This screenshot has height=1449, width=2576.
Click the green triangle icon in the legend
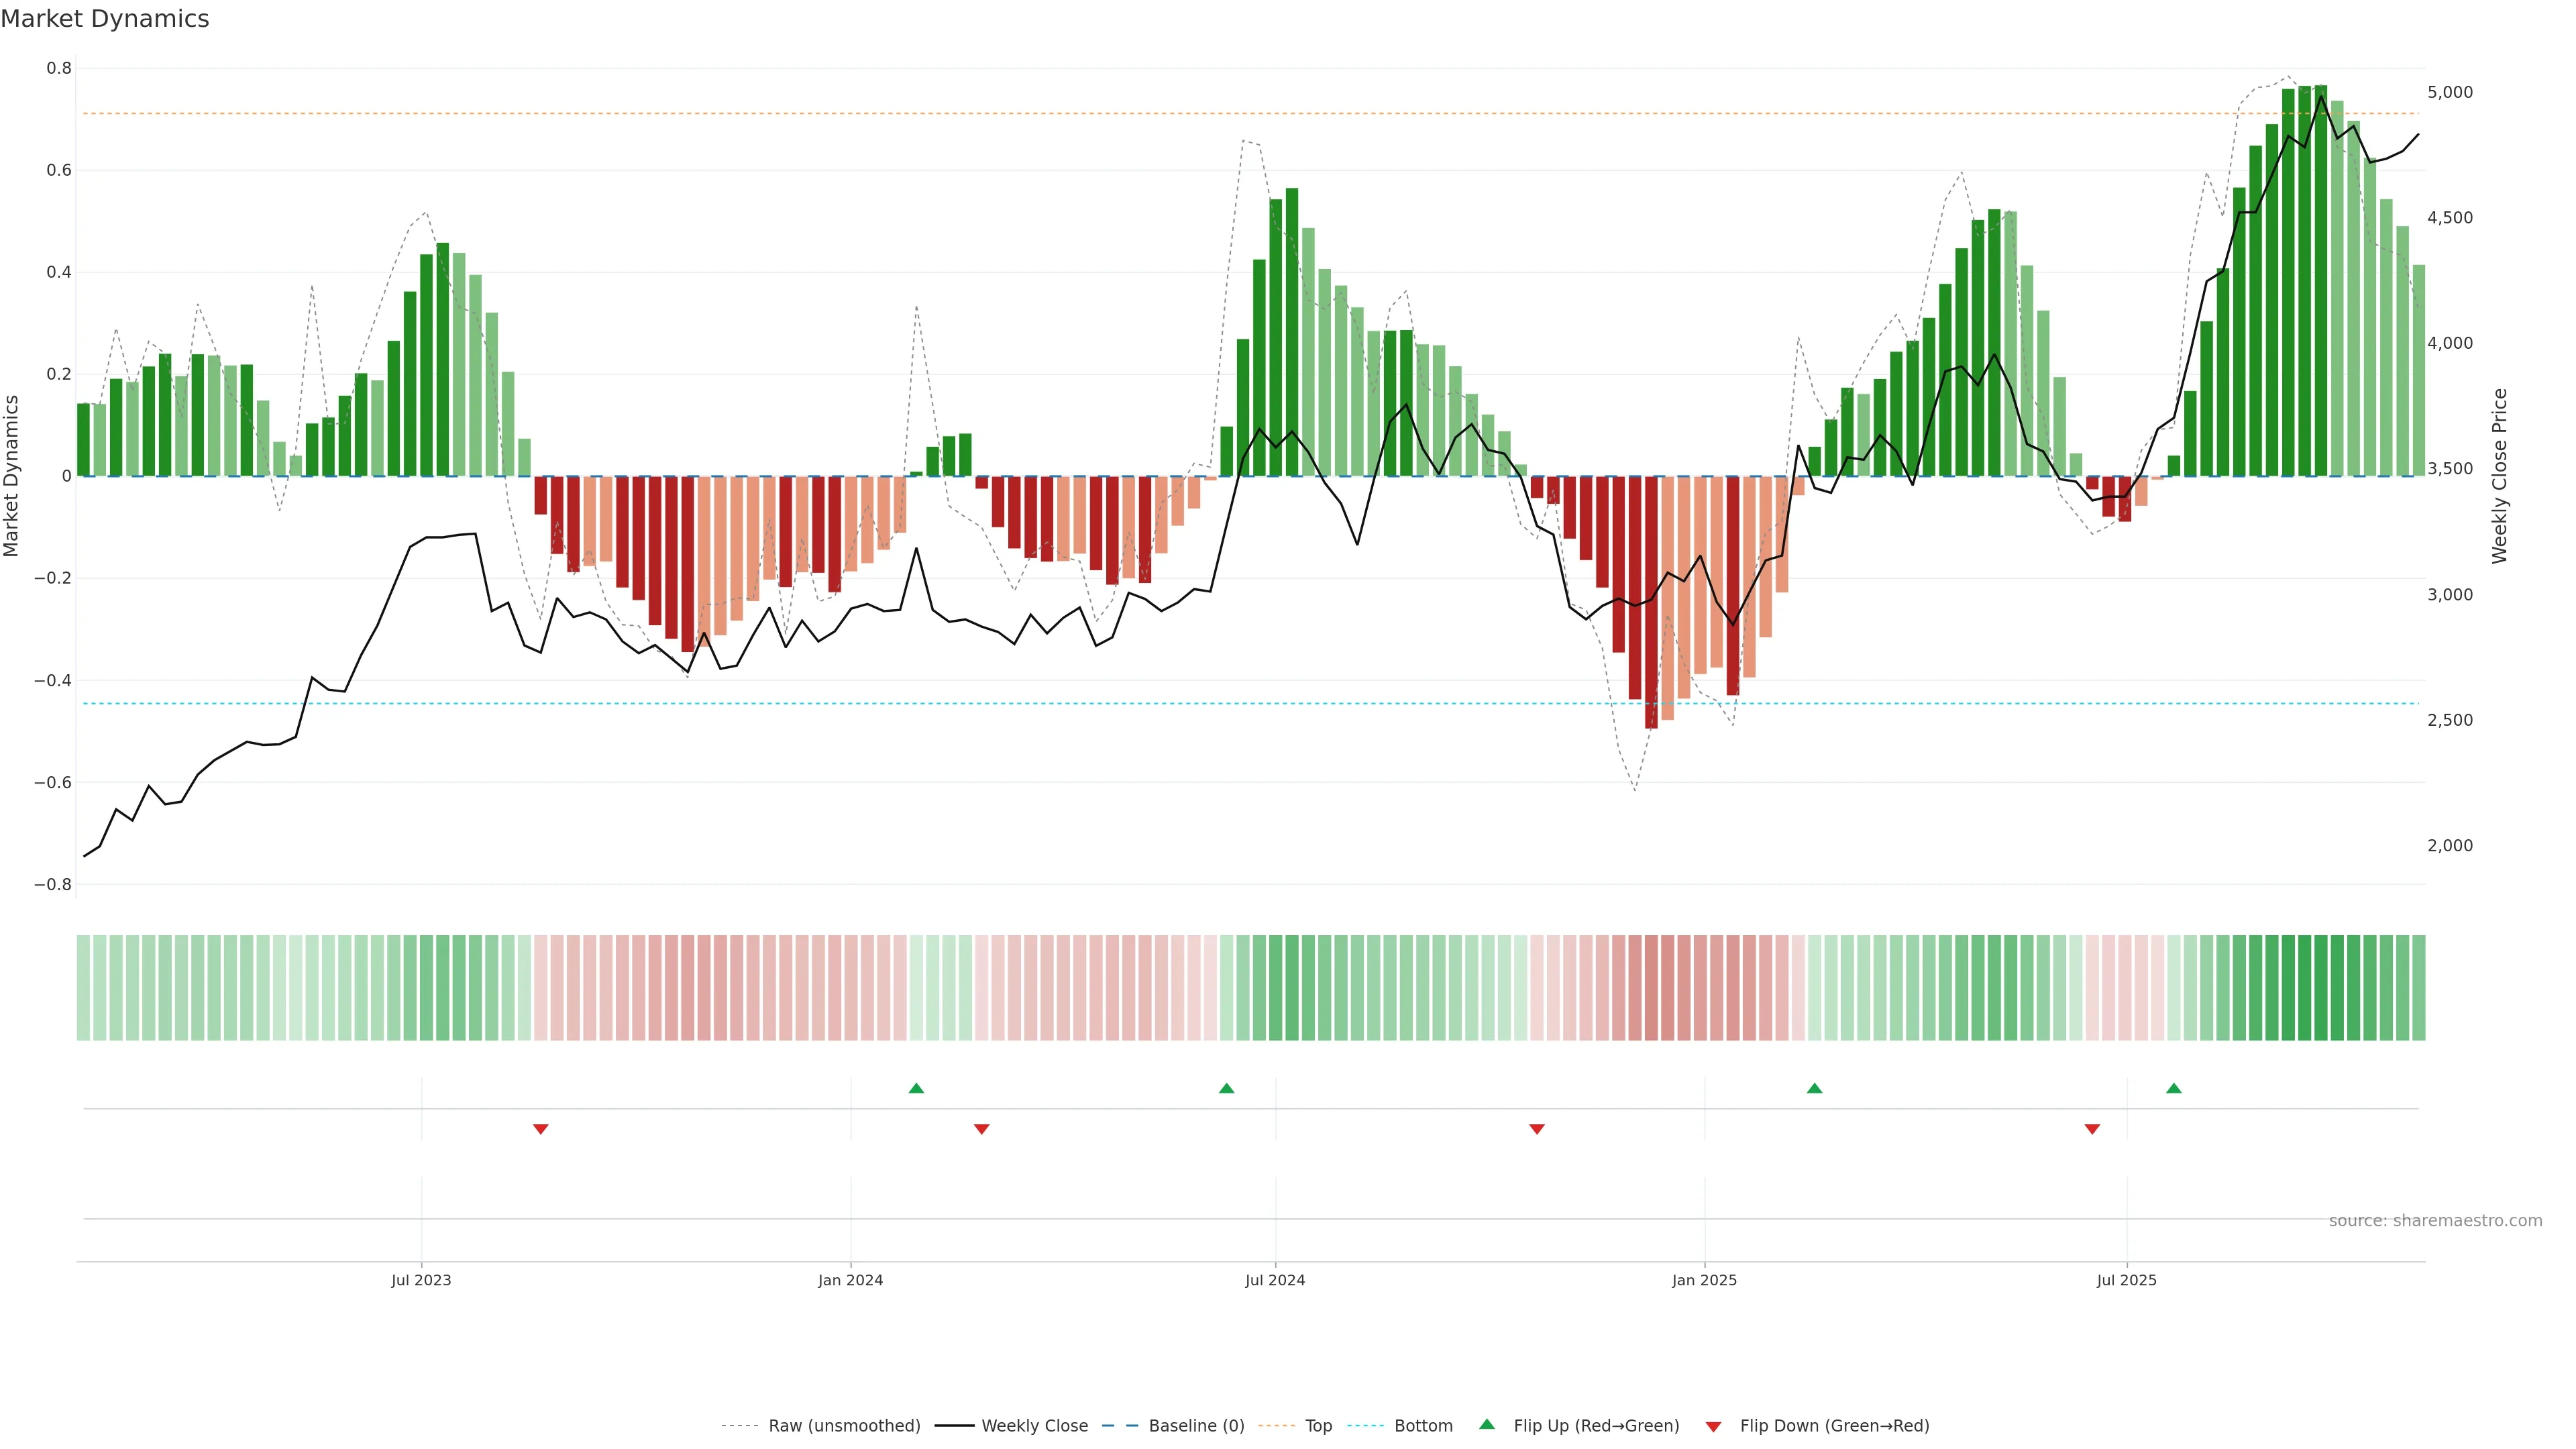click(1487, 1425)
